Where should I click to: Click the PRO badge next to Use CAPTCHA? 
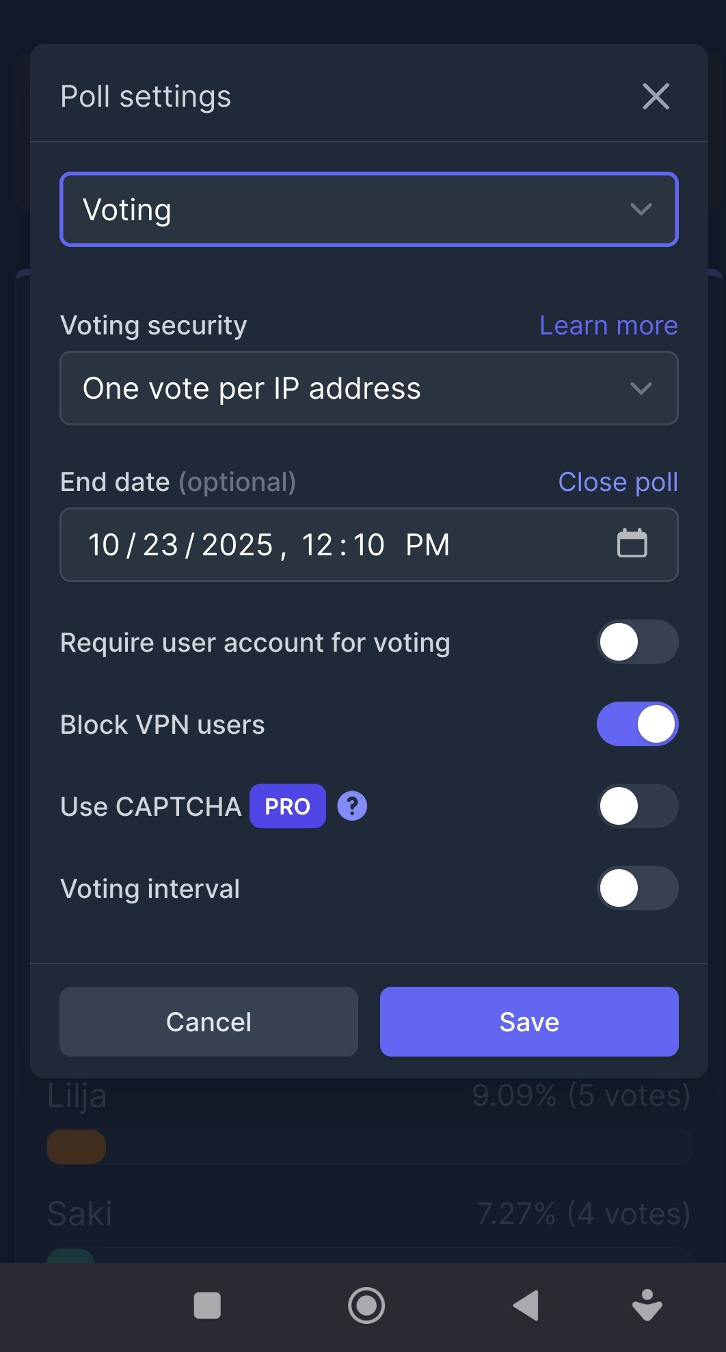point(287,806)
